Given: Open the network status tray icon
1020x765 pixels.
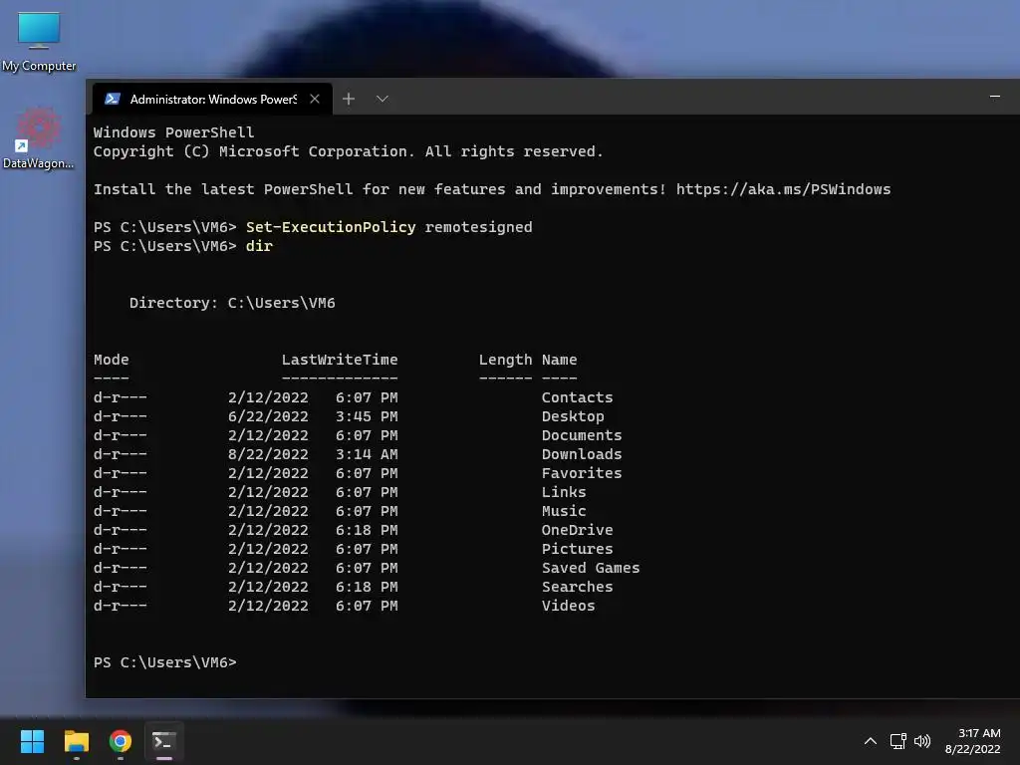Looking at the screenshot, I should [898, 741].
